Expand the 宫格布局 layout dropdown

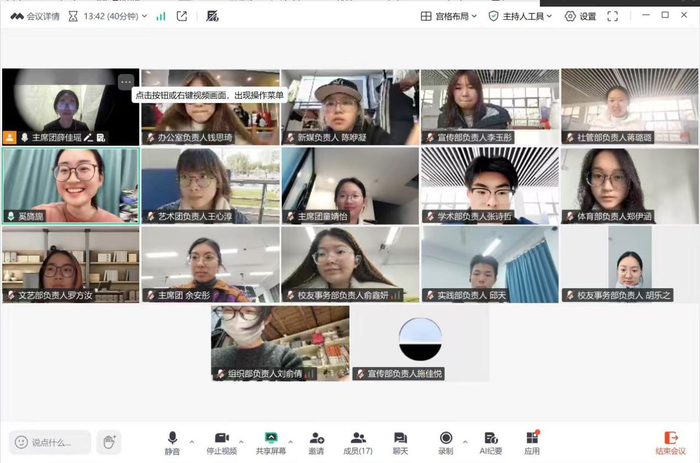[x=448, y=17]
